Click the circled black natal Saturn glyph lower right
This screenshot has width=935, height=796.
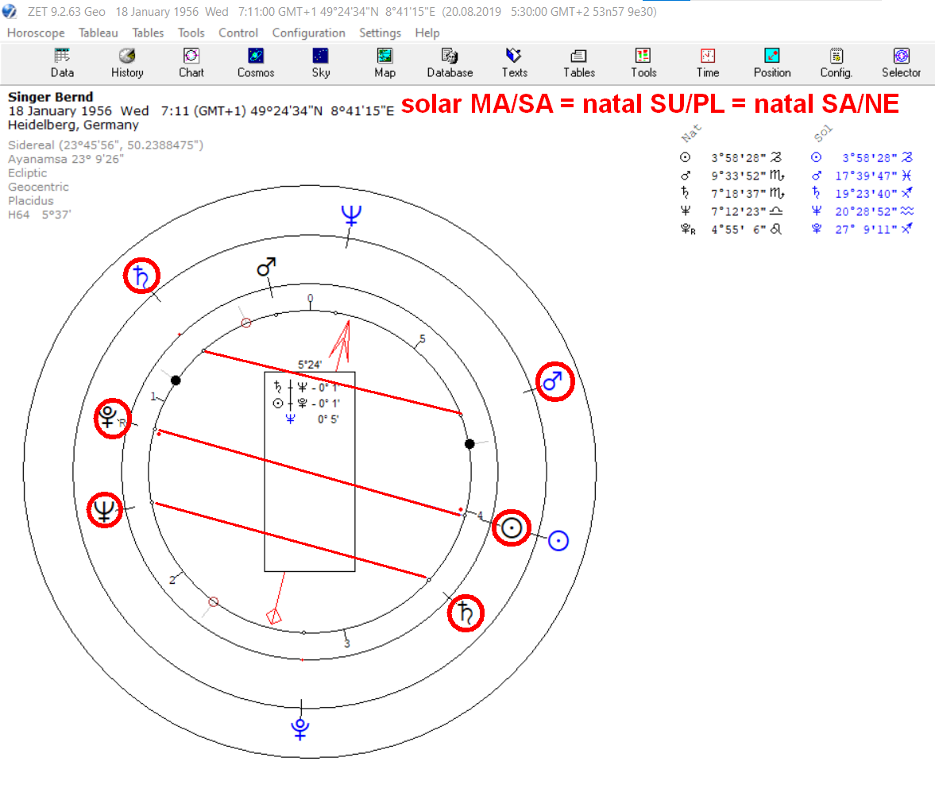[x=465, y=613]
